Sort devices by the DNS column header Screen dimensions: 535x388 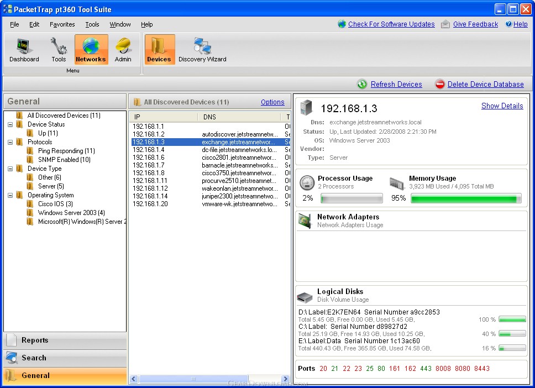(x=239, y=117)
